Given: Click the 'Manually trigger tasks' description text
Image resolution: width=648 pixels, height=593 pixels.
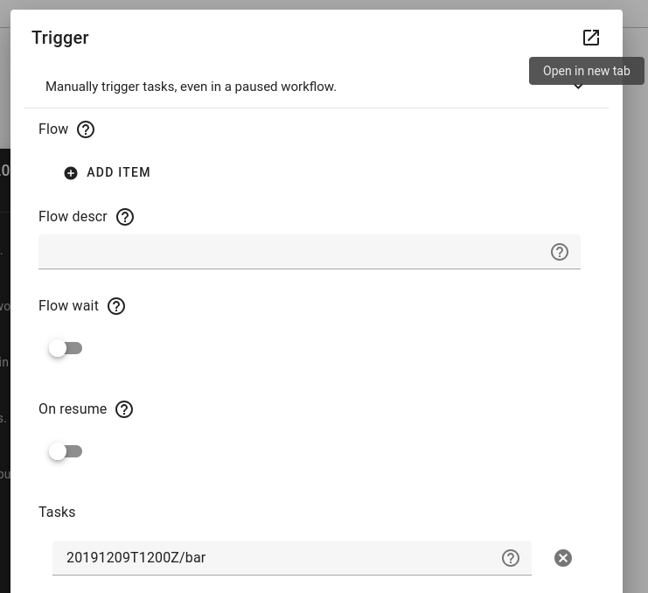Looking at the screenshot, I should click(x=191, y=87).
